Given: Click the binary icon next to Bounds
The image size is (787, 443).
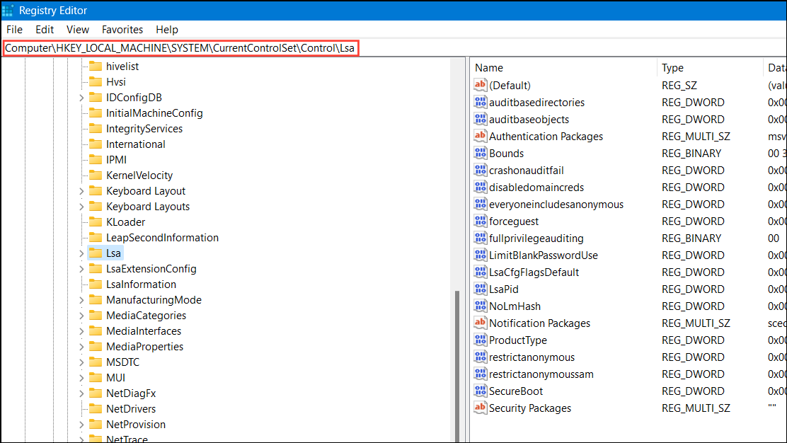Looking at the screenshot, I should [x=480, y=153].
